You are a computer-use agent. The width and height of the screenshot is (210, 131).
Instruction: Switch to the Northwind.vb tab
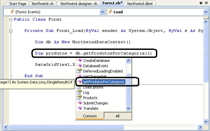pos(43,4)
